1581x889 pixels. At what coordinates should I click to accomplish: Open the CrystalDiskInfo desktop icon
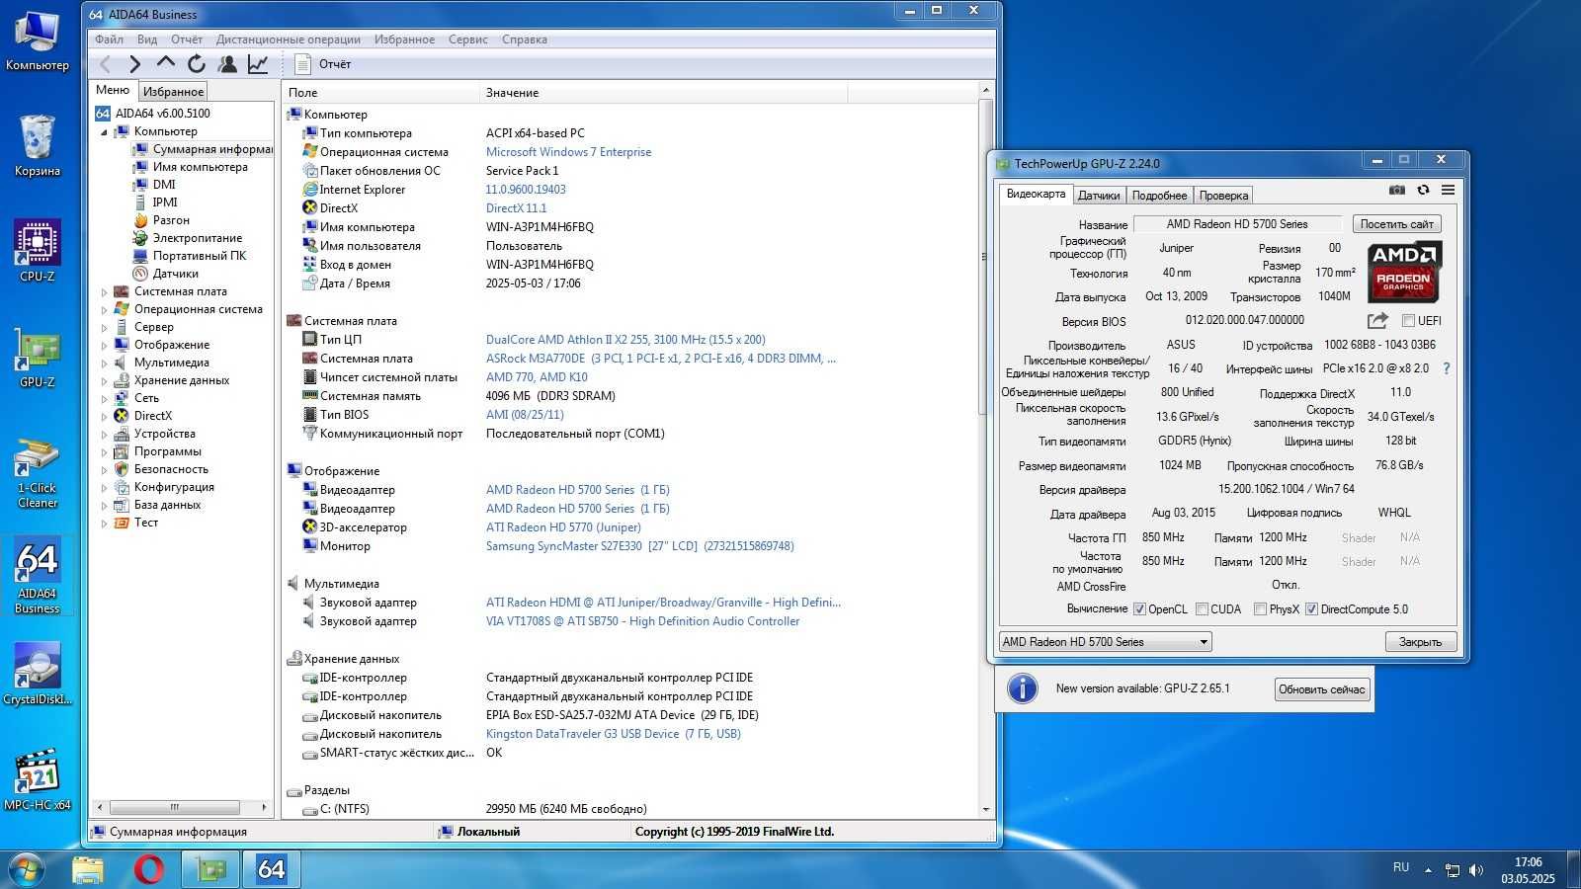click(x=38, y=676)
